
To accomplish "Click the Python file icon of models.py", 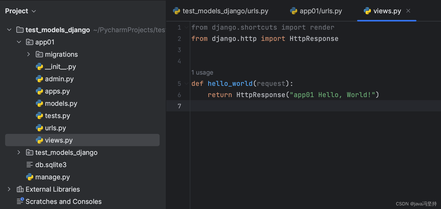I will pyautogui.click(x=39, y=103).
